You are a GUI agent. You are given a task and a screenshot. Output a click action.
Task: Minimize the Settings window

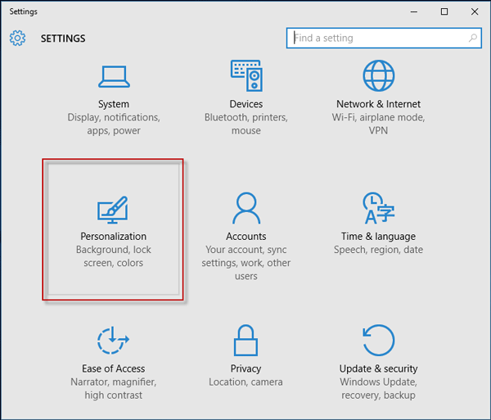point(414,12)
